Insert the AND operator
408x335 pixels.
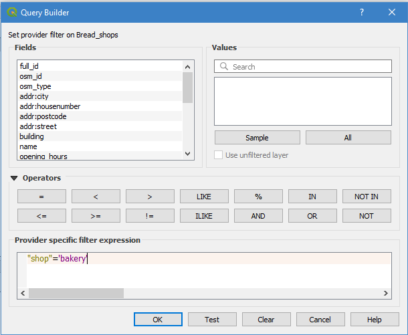258,216
